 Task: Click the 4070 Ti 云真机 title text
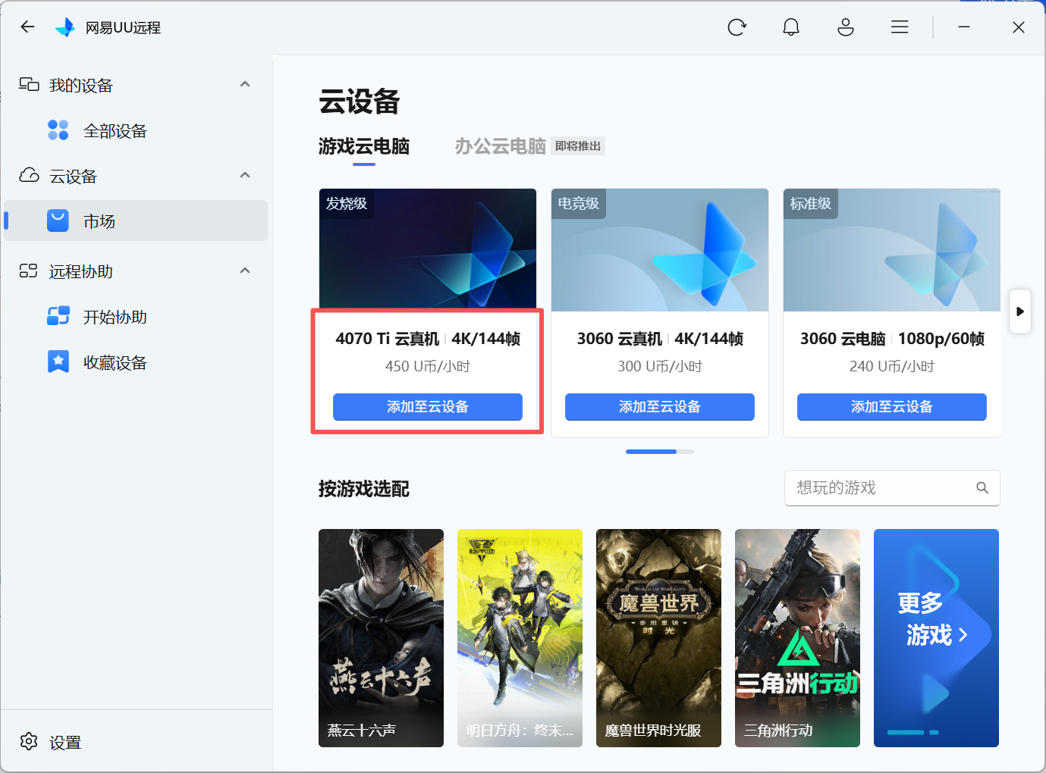[388, 339]
